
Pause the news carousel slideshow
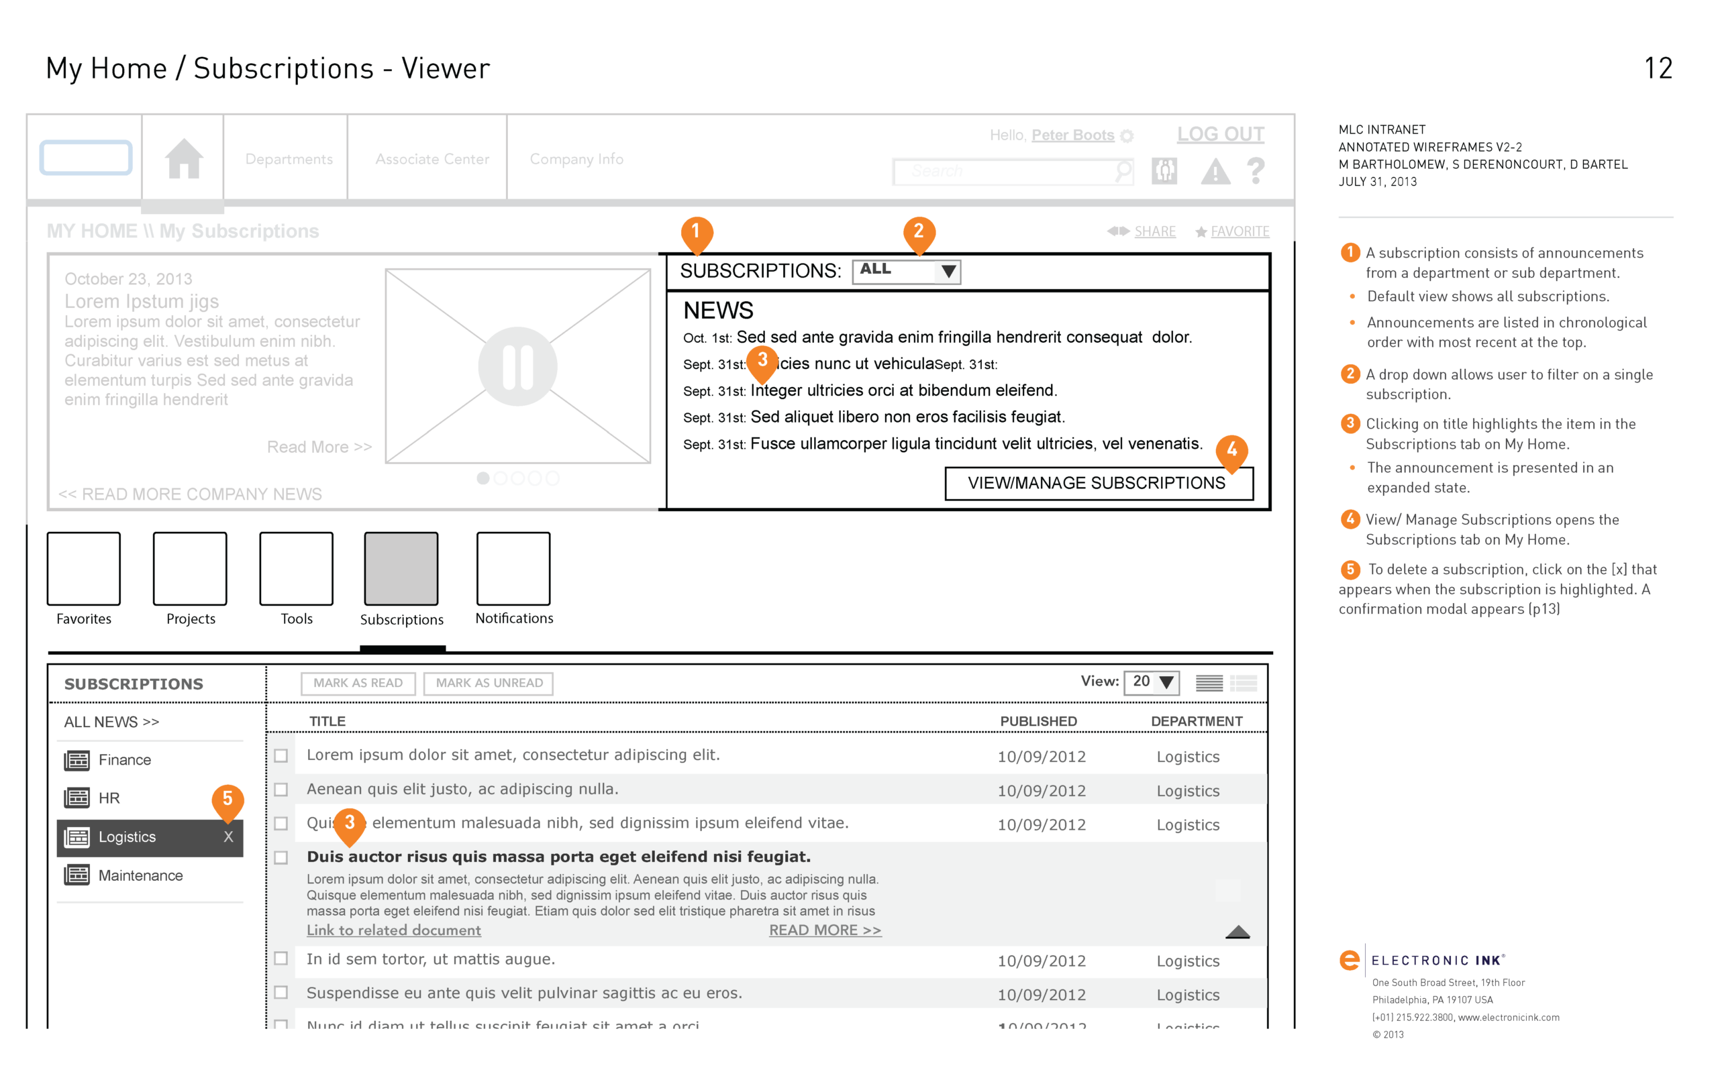click(x=517, y=367)
